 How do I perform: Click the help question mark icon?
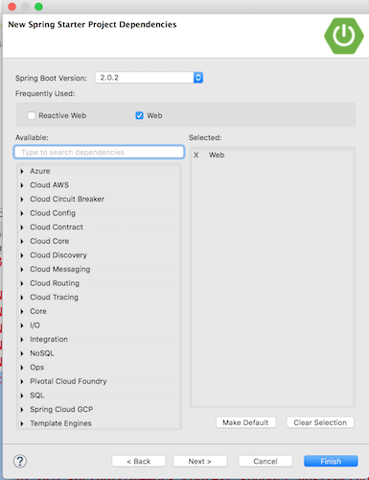coord(20,461)
